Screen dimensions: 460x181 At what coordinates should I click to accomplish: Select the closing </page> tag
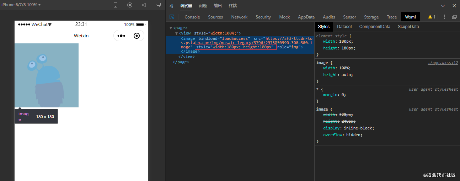(x=181, y=62)
